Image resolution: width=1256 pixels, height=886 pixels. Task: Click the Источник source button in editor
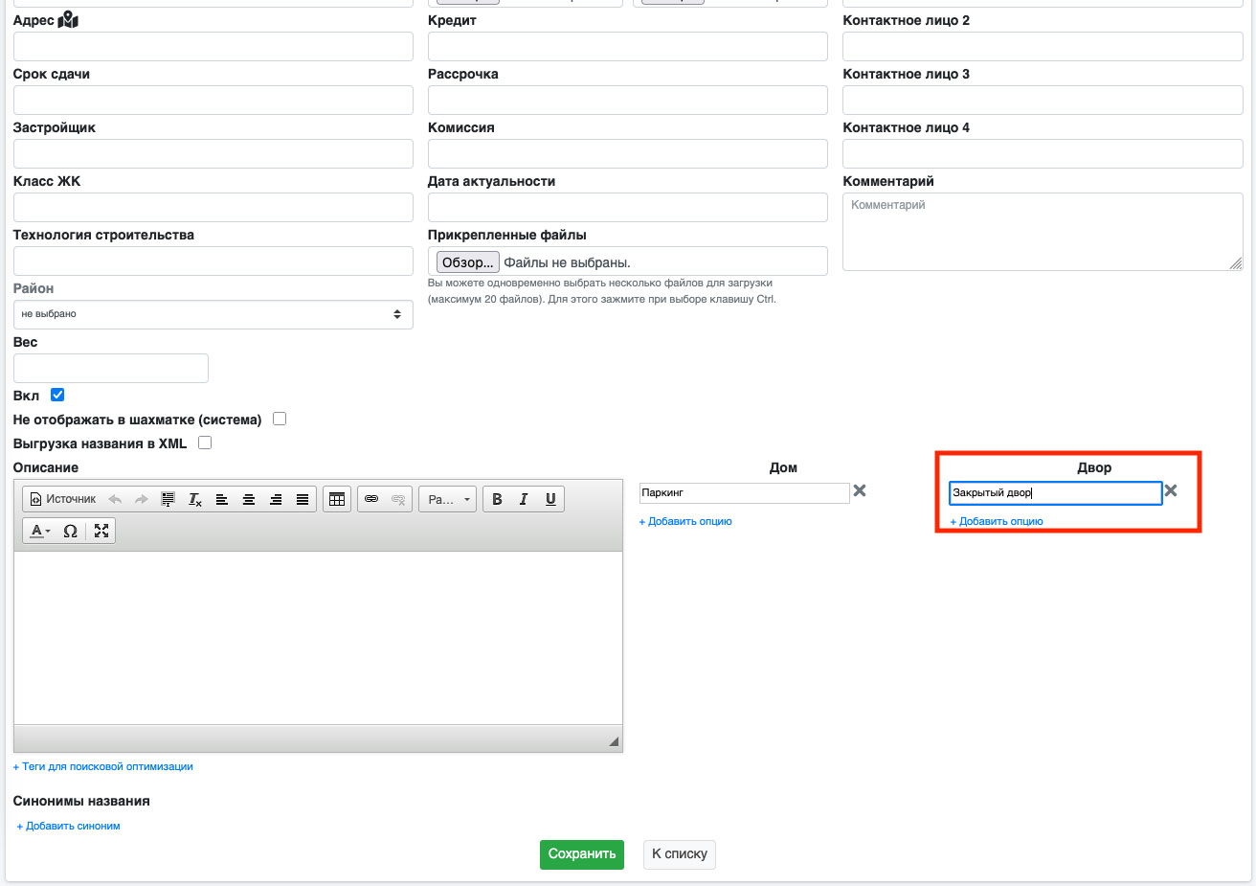[63, 499]
